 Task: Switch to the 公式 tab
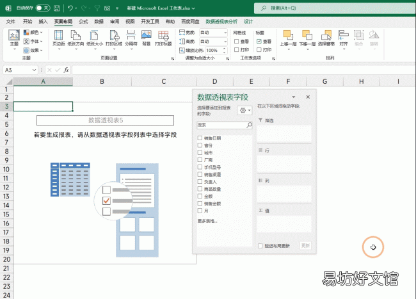pyautogui.click(x=83, y=22)
